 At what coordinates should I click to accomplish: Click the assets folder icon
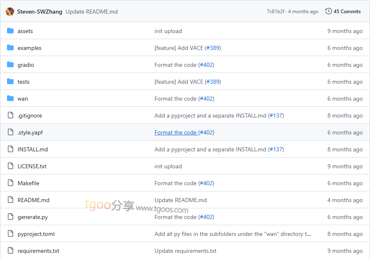tap(10, 31)
